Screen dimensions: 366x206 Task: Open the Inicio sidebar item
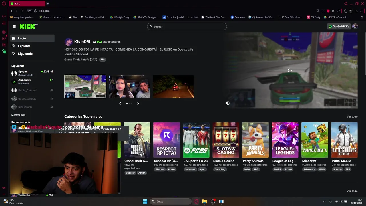click(x=32, y=38)
